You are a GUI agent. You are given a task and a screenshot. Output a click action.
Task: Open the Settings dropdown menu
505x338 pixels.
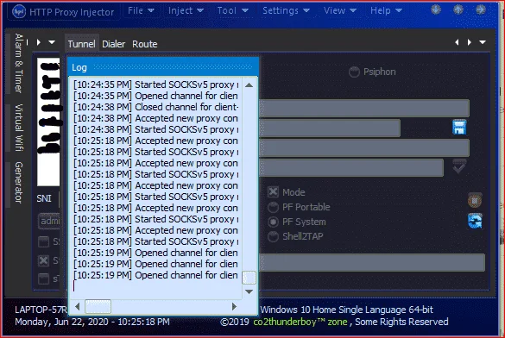tap(286, 10)
